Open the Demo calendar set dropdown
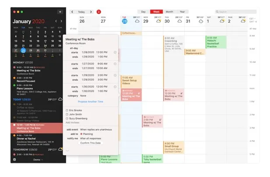The height and width of the screenshot is (177, 270). [x=39, y=160]
